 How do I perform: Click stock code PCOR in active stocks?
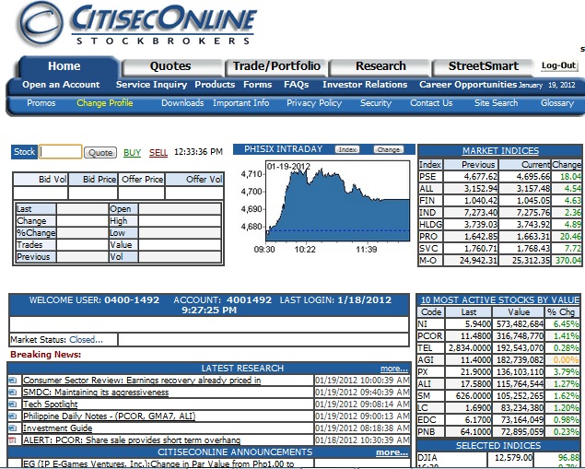[430, 335]
